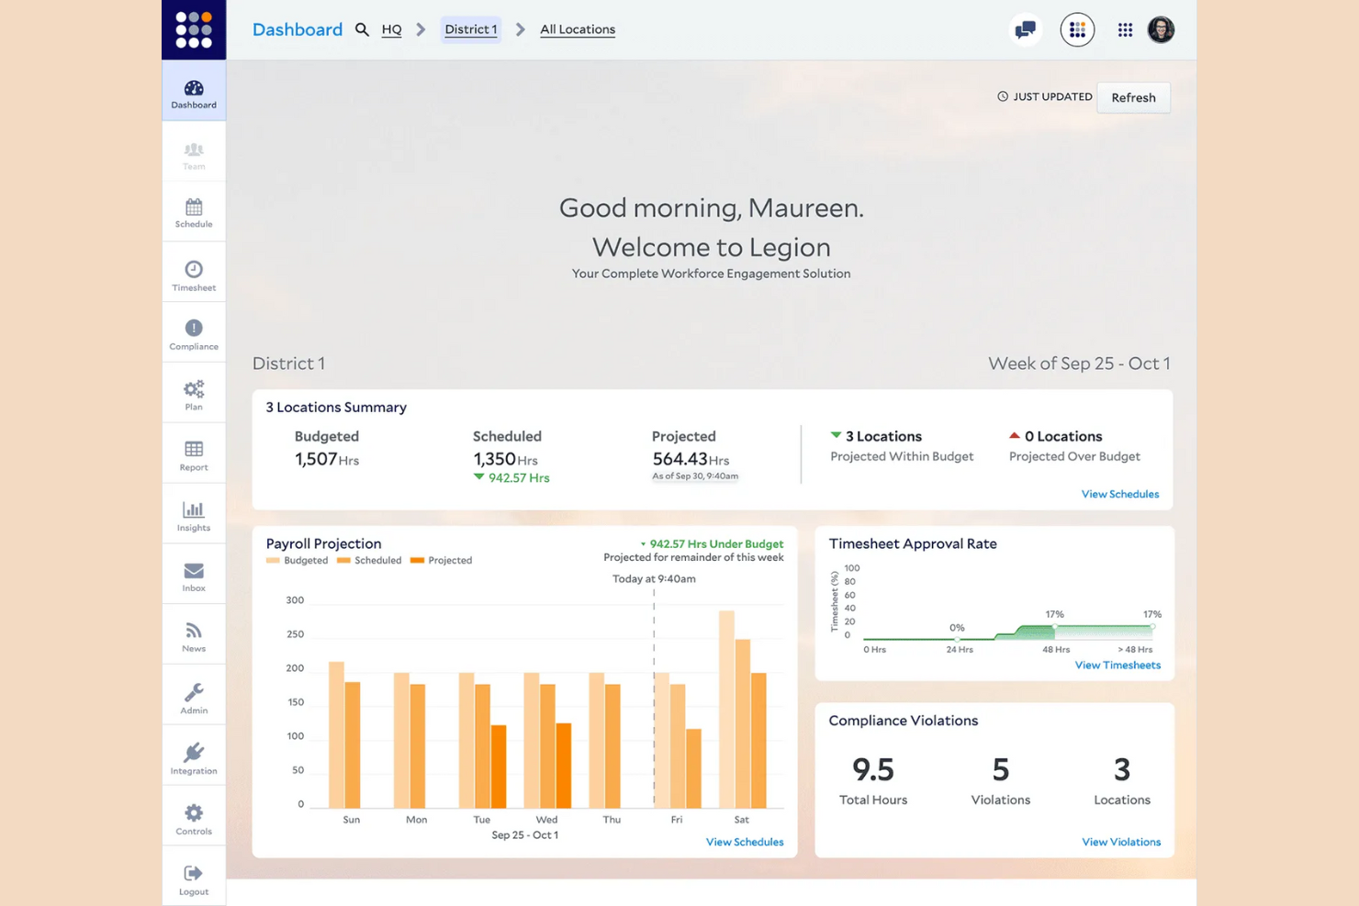The height and width of the screenshot is (906, 1359).
Task: Click the Refresh button
Action: click(x=1133, y=97)
